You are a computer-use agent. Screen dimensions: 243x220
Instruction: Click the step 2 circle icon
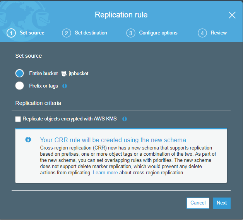tap(67, 33)
